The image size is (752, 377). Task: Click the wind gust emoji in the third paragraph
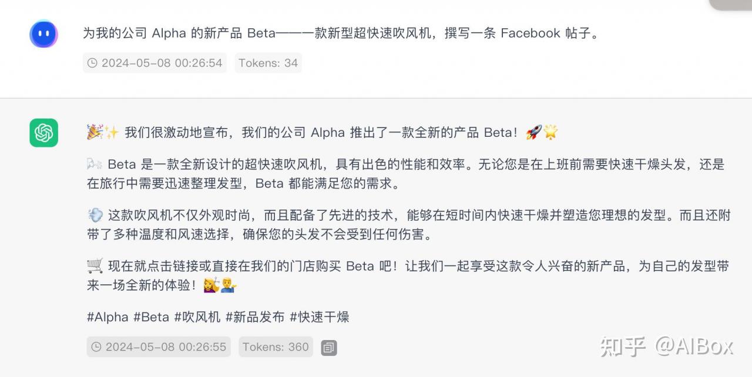[x=95, y=216]
